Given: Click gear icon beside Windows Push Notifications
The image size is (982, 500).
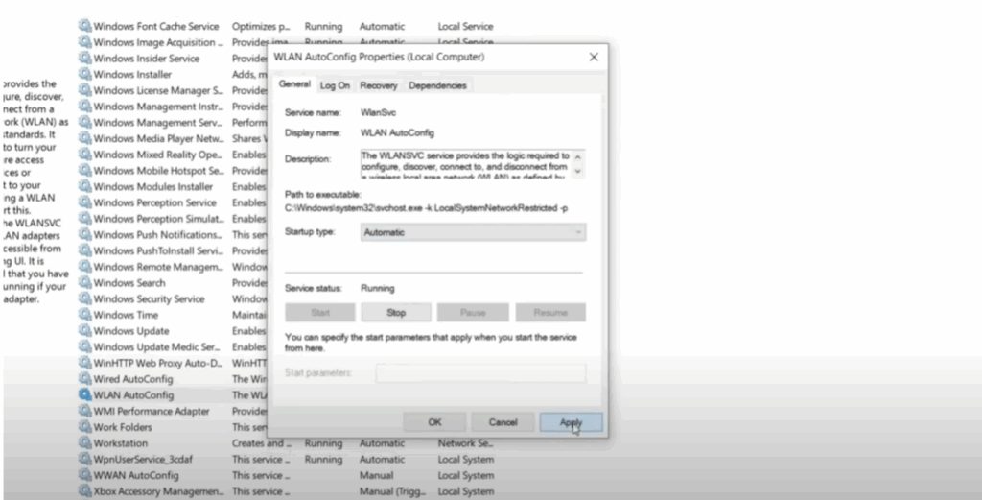Looking at the screenshot, I should pos(85,234).
